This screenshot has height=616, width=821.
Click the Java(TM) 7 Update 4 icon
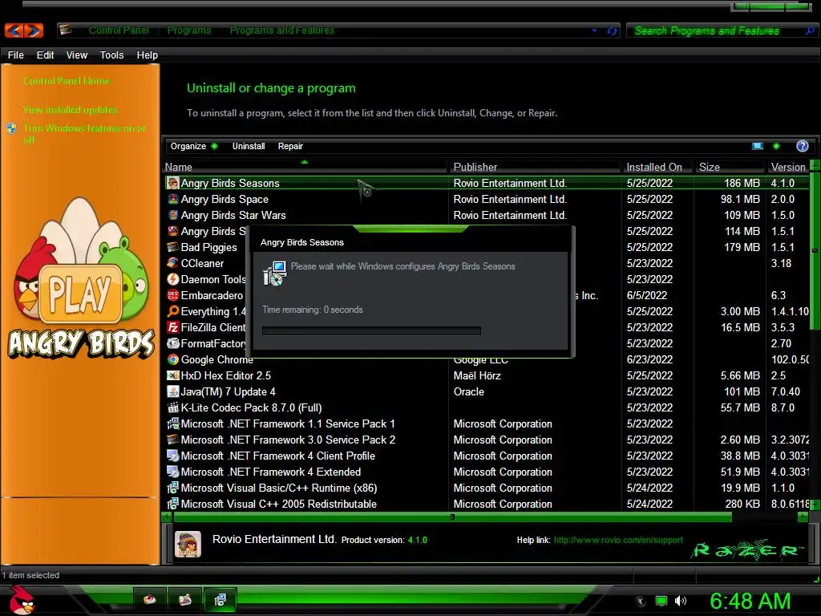173,391
